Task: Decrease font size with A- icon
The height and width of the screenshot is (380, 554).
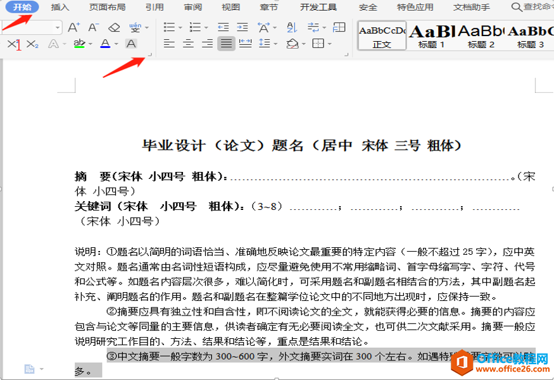Action: [x=94, y=27]
